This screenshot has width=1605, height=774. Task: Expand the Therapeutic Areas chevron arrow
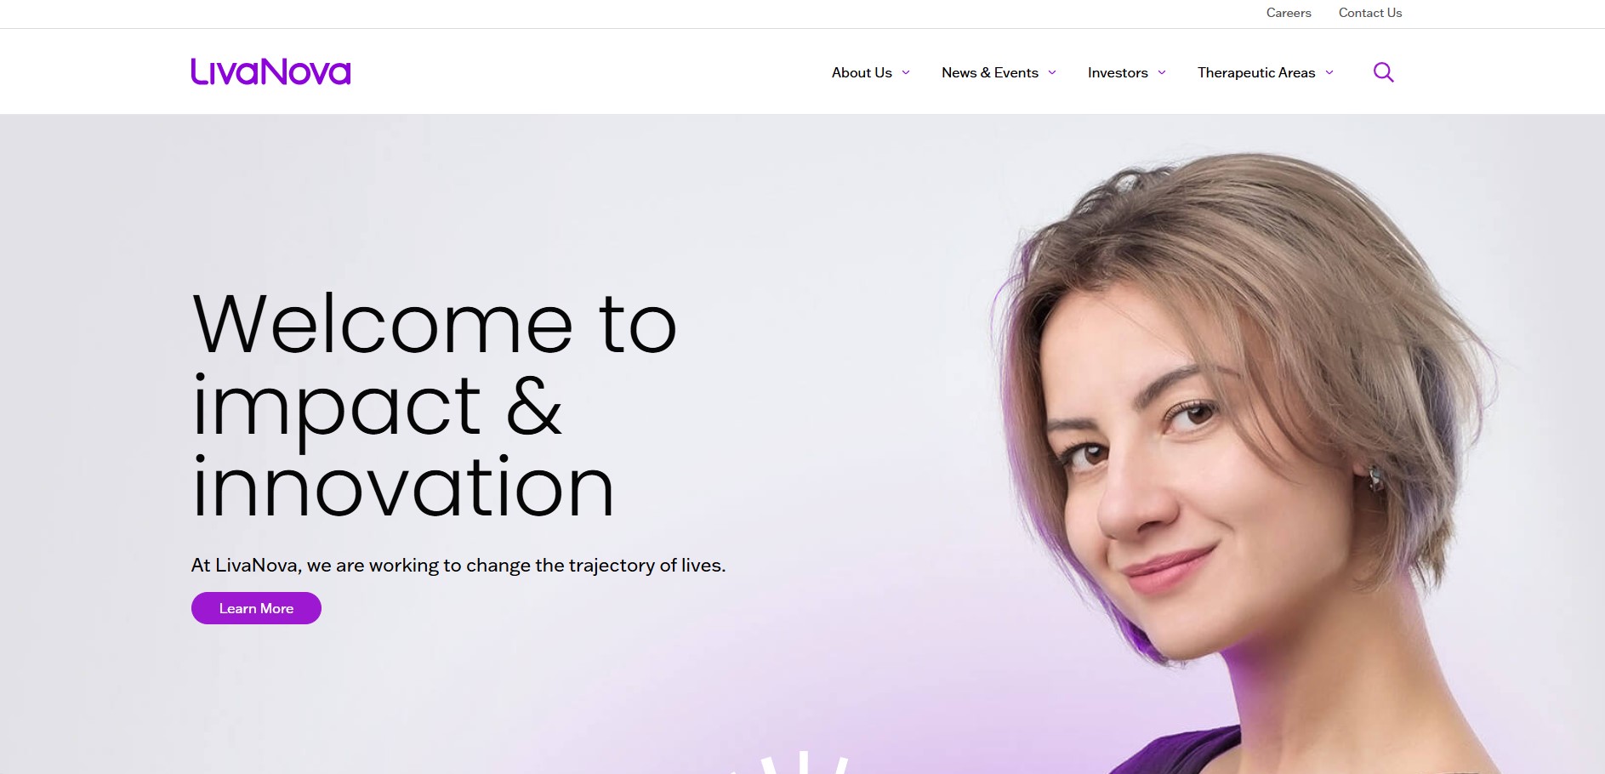tap(1329, 72)
